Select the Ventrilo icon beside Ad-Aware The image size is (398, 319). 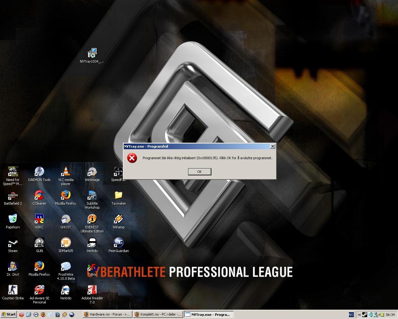(x=66, y=293)
